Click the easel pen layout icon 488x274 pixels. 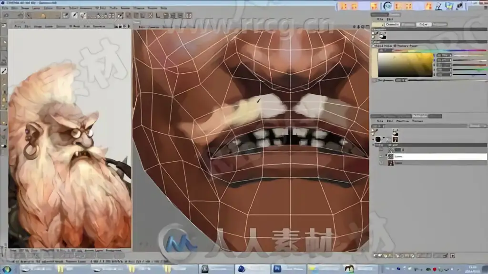[x=439, y=6]
